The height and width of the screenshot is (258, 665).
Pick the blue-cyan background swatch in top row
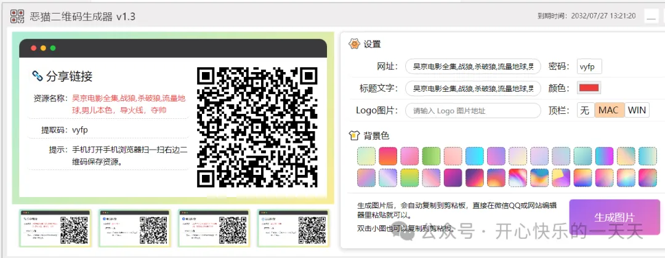475,156
